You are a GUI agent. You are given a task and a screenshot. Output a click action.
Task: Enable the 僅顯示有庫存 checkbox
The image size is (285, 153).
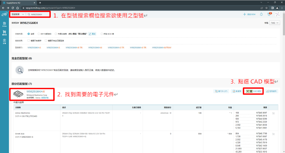(28, 41)
